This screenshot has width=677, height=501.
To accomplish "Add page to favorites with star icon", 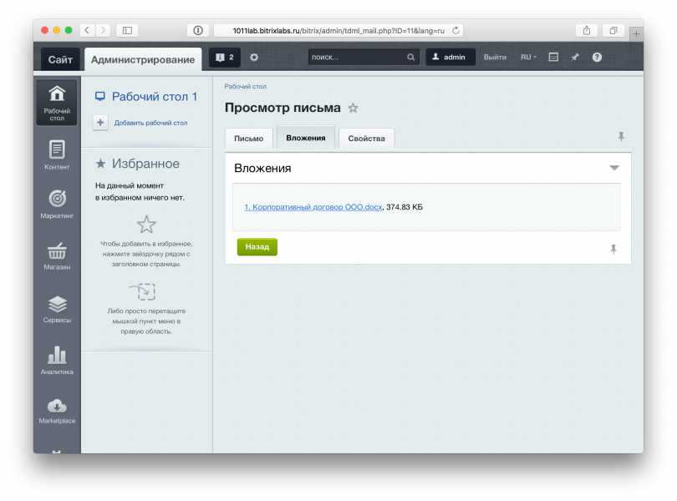I will (353, 108).
